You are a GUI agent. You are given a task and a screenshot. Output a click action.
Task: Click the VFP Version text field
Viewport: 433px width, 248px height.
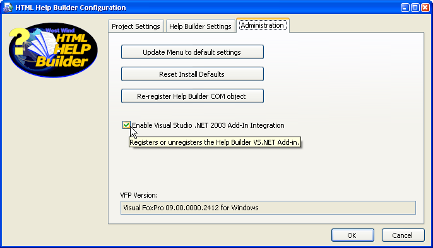click(x=268, y=208)
